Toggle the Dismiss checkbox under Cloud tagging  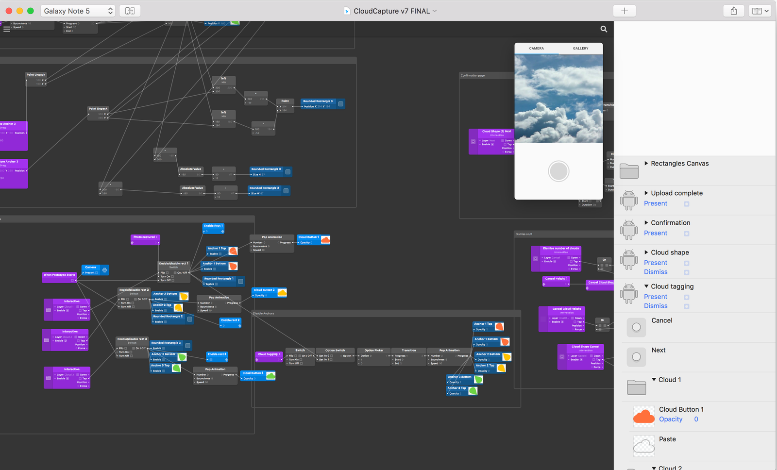[x=687, y=306]
